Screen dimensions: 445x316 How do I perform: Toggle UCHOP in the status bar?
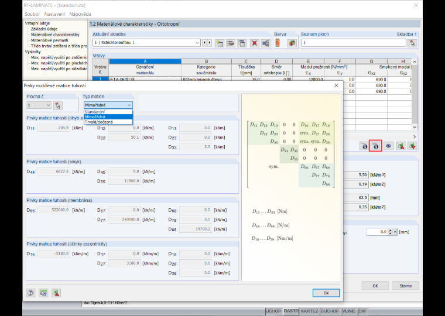273,311
